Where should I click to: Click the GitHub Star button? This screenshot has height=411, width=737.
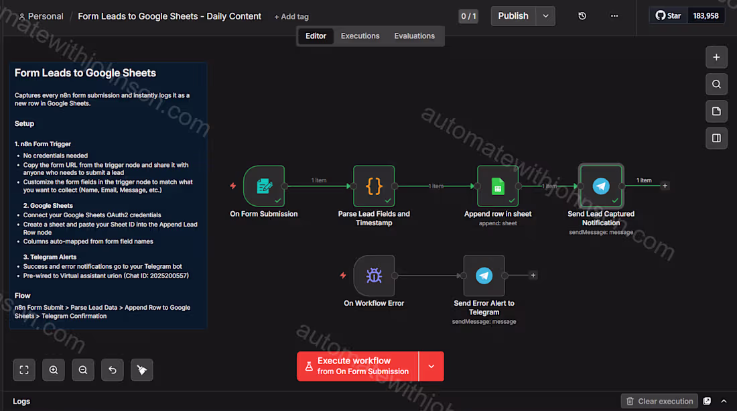tap(669, 16)
